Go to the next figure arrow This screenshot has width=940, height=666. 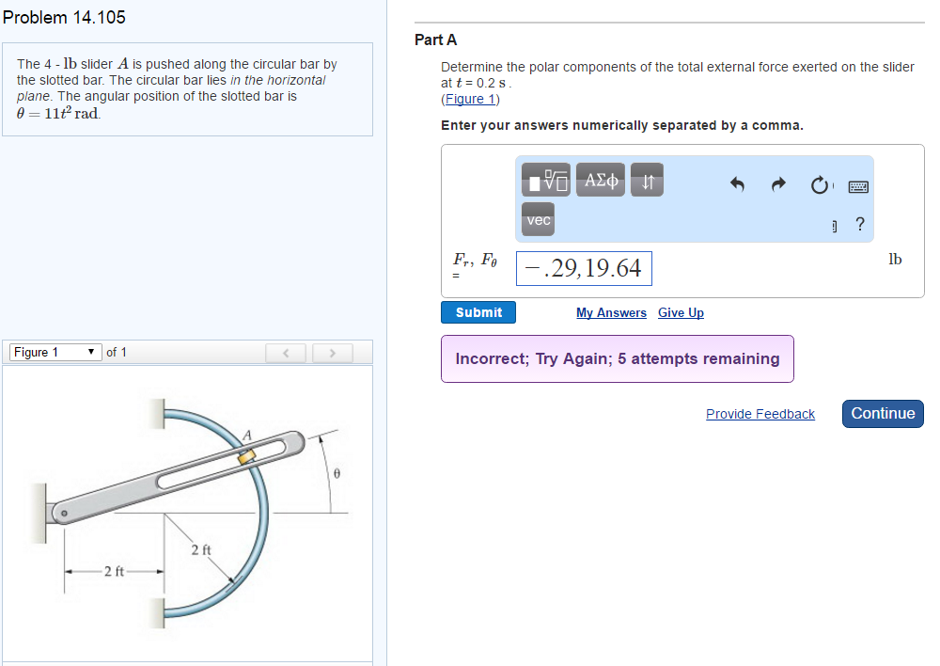(332, 353)
